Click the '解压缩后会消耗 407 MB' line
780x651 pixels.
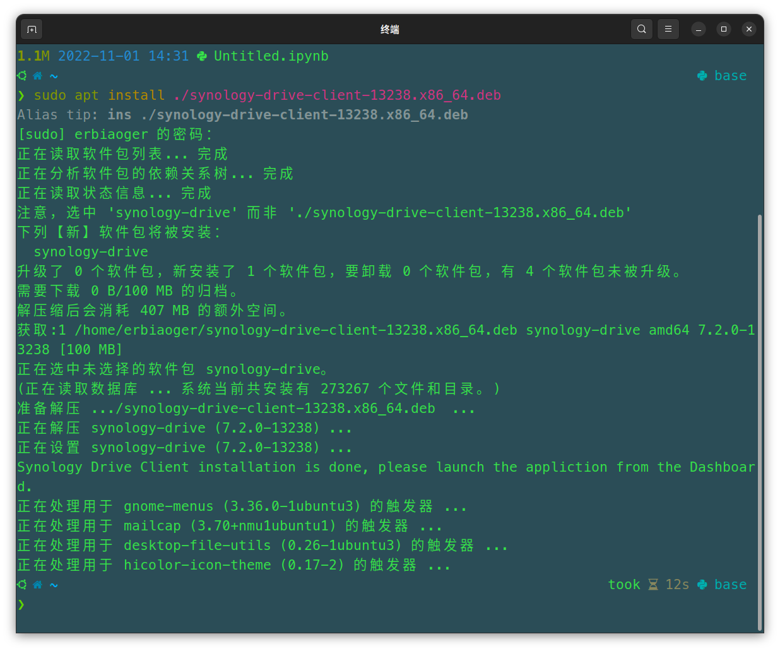(152, 311)
